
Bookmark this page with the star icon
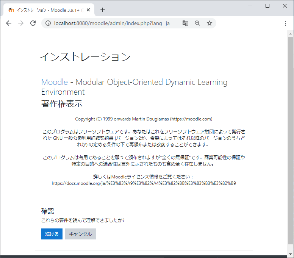click(210, 23)
